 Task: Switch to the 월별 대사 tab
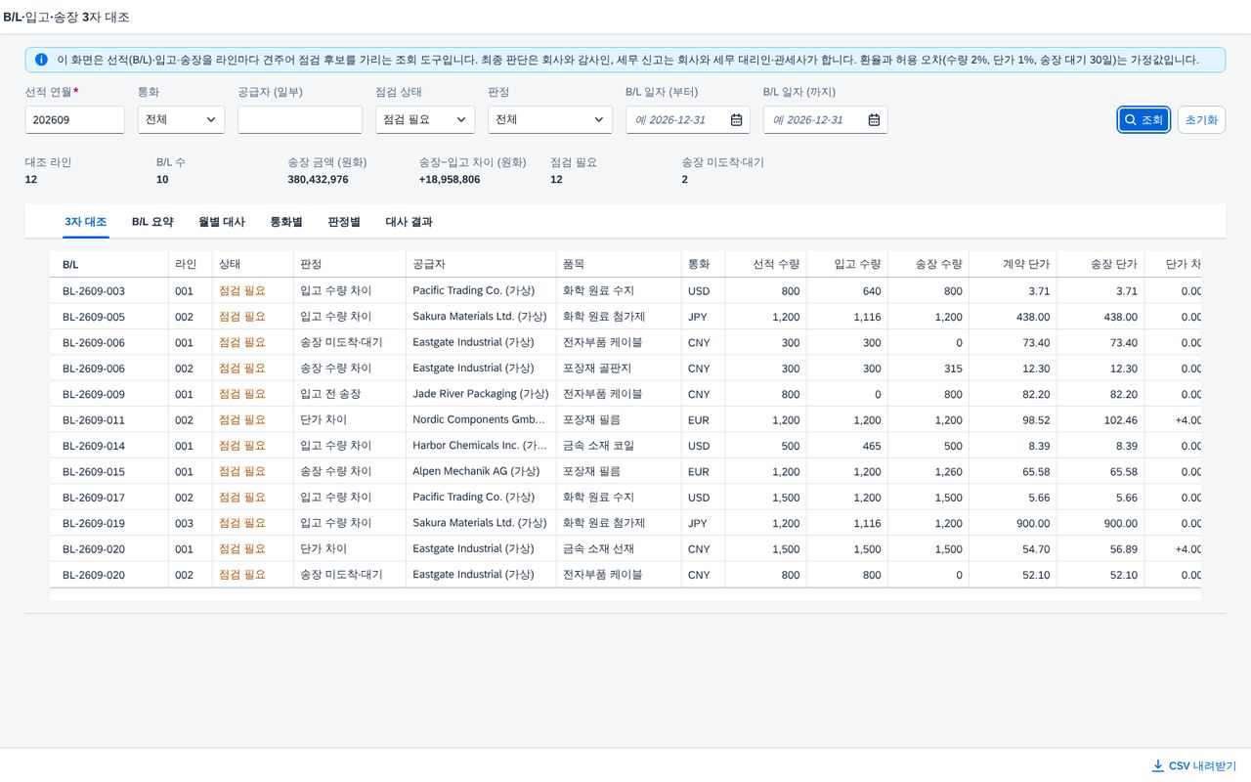click(222, 222)
